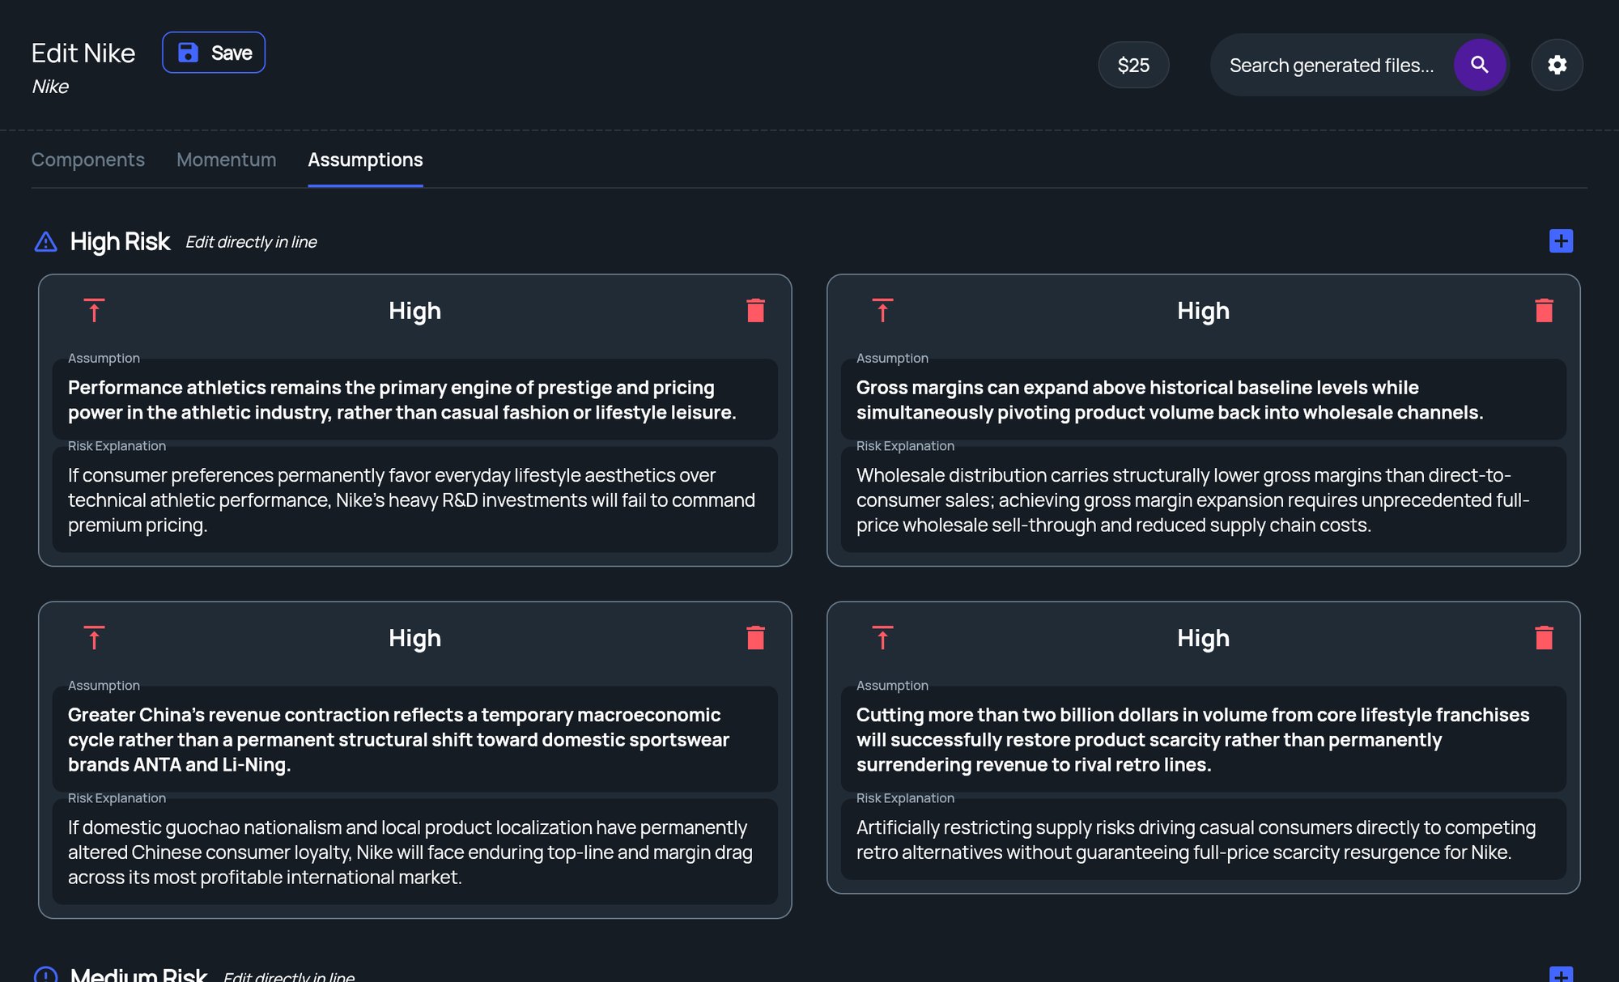This screenshot has width=1619, height=982.
Task: Click the High Risk section heading
Action: coord(120,241)
